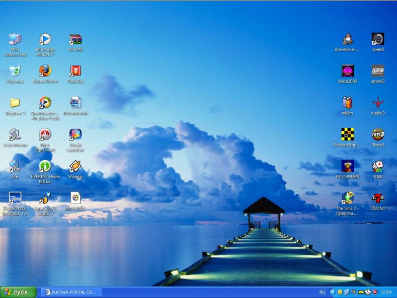Select the RussianStrip game icon
Screen dimensions: 397x298
pos(347,135)
